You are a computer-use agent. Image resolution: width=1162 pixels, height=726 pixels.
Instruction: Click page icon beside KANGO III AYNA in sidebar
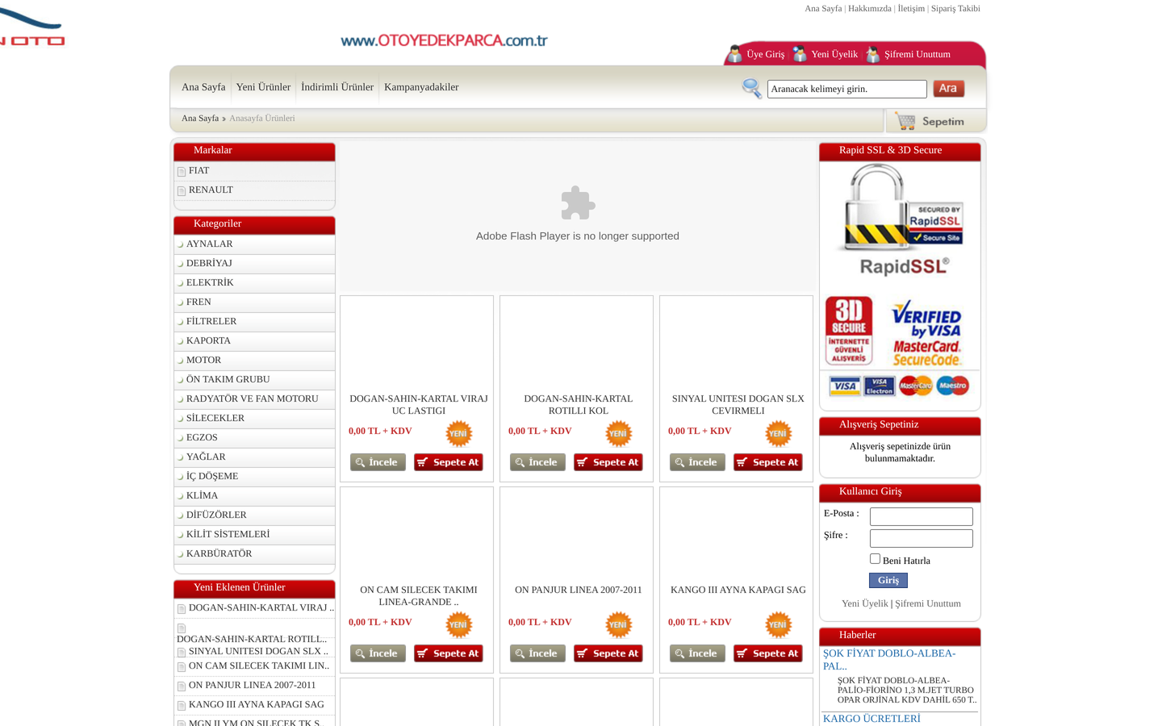pyautogui.click(x=182, y=705)
